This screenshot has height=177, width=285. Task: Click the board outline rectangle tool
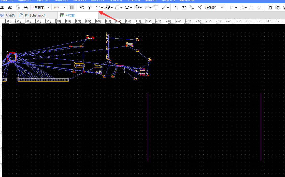98,8
